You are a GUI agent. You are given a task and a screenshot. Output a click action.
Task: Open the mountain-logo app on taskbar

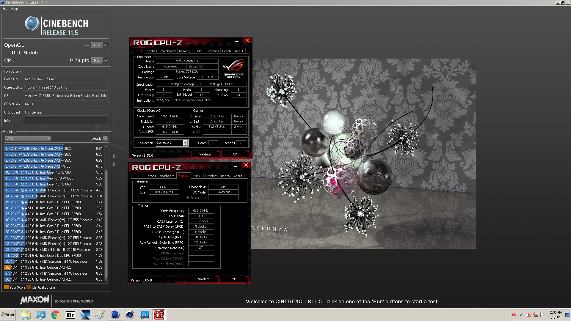click(x=85, y=315)
